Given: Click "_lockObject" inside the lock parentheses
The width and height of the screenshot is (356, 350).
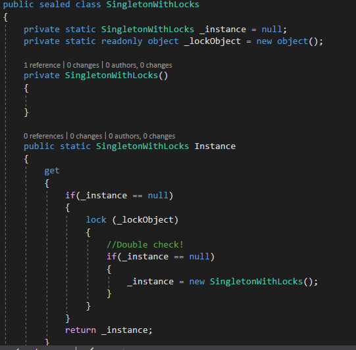Looking at the screenshot, I should tap(145, 220).
